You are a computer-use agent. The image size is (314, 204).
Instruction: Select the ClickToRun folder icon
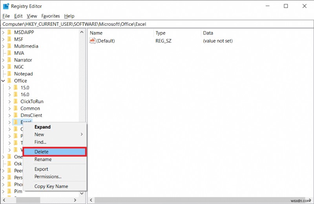click(16, 101)
